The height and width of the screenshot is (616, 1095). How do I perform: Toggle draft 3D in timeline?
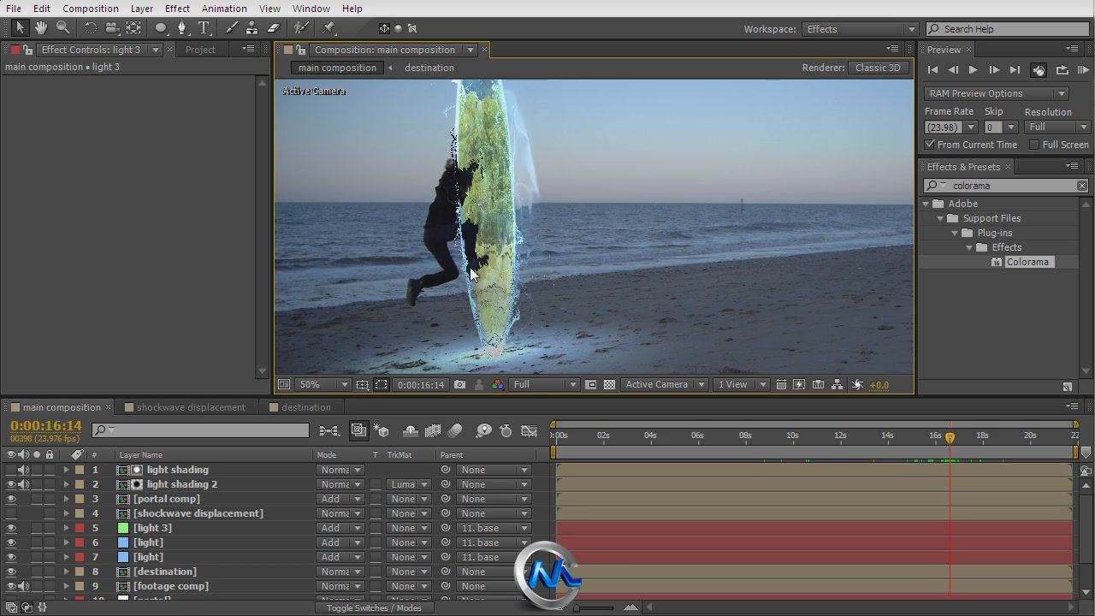coord(382,430)
